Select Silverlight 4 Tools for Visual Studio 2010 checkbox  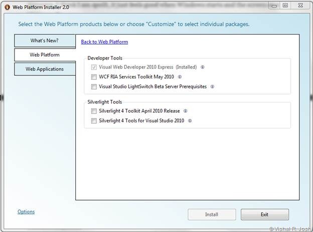coord(94,121)
